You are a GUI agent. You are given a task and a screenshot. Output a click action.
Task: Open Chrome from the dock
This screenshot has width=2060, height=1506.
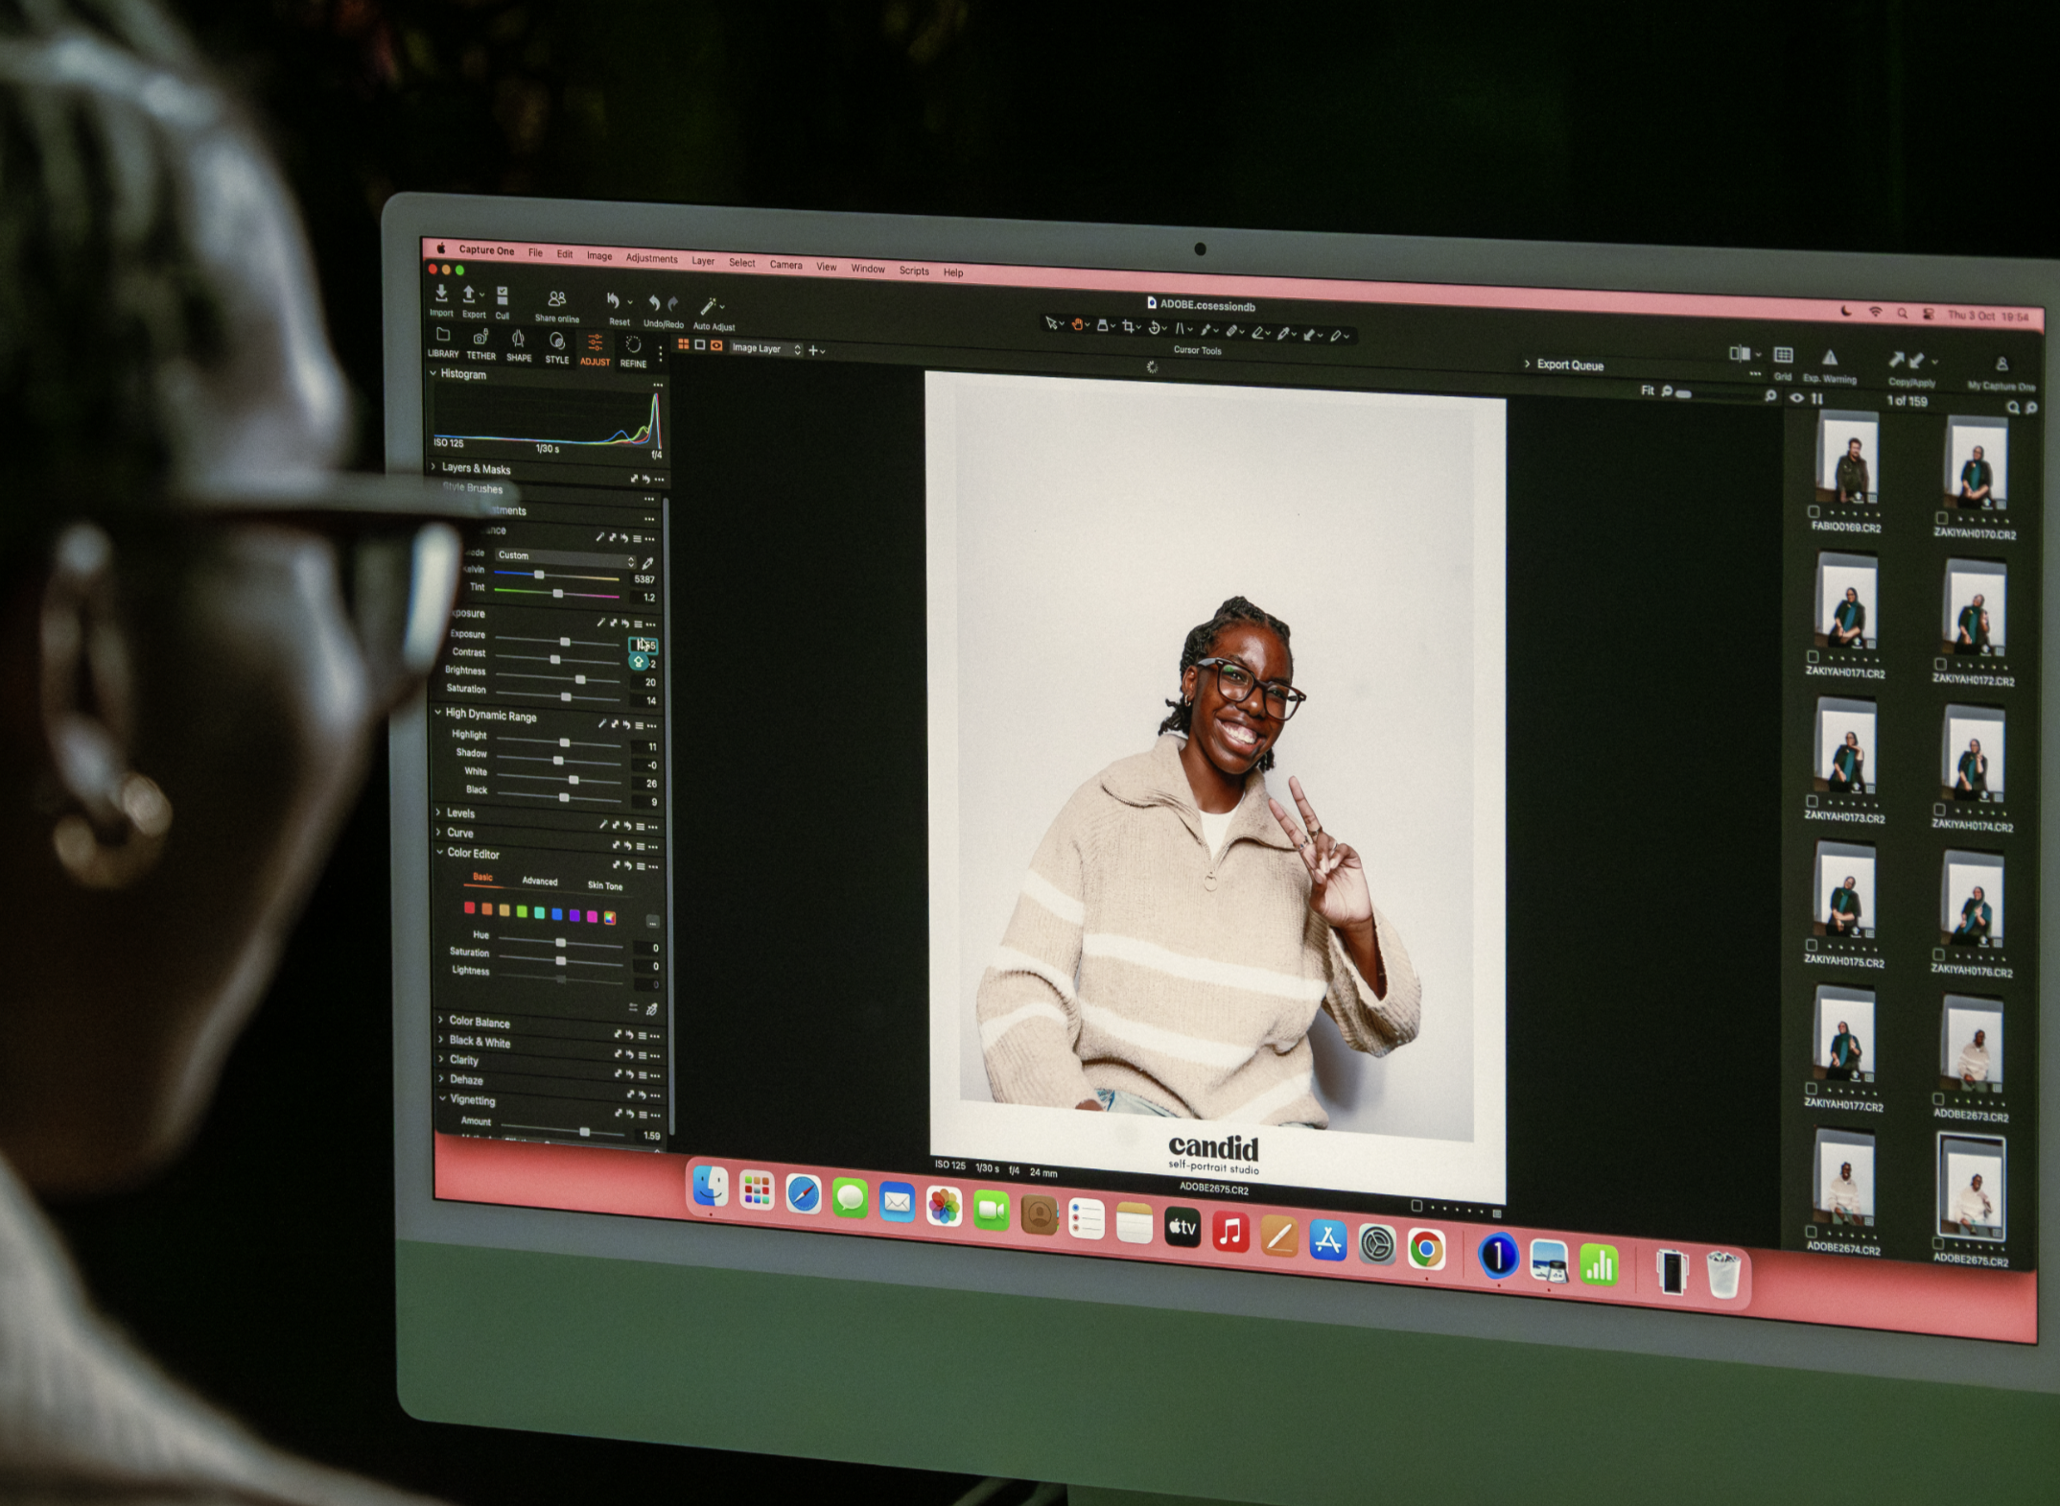[1426, 1248]
